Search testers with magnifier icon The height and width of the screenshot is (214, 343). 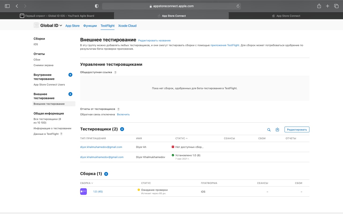(269, 130)
